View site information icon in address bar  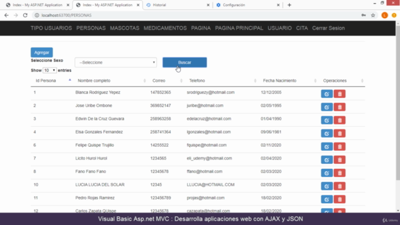(37, 15)
